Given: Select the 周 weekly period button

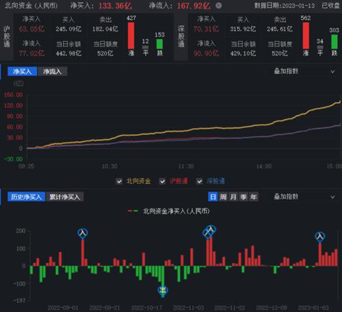Looking at the screenshot, I should click(223, 197).
